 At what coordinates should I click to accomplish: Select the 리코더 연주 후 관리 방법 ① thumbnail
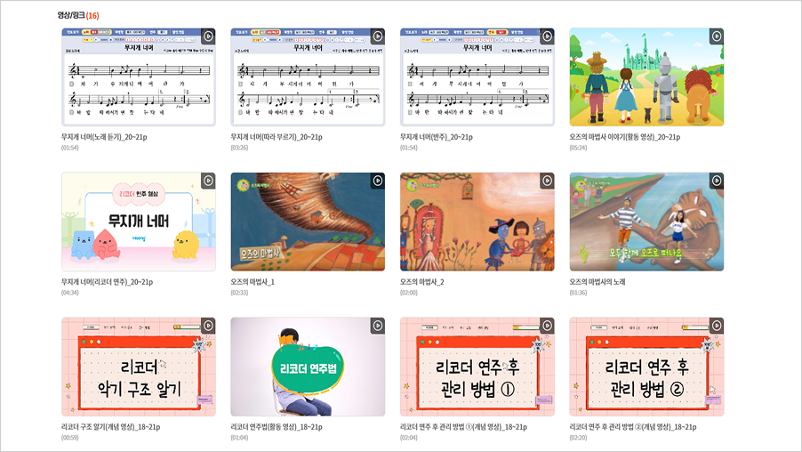tap(477, 367)
